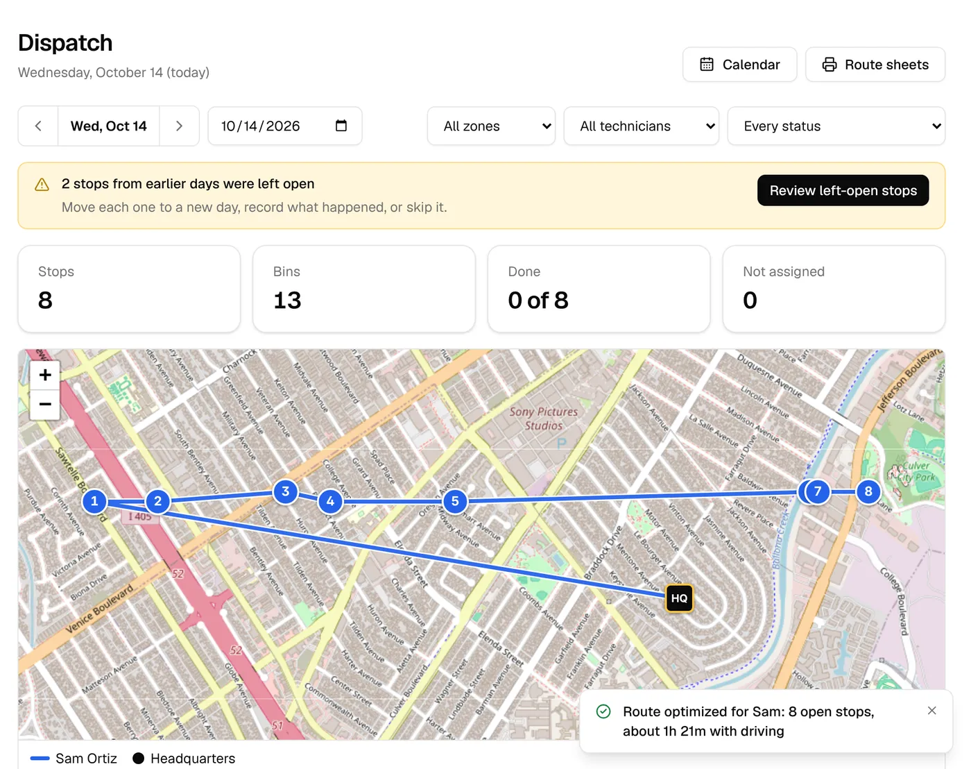Screen dimensions: 971x769
Task: Click the Headquarters legend label
Action: [193, 759]
